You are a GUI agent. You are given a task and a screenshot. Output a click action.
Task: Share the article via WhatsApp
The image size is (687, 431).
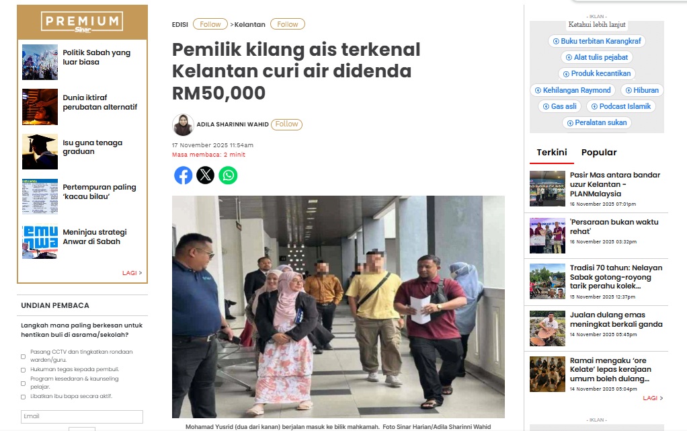click(228, 175)
